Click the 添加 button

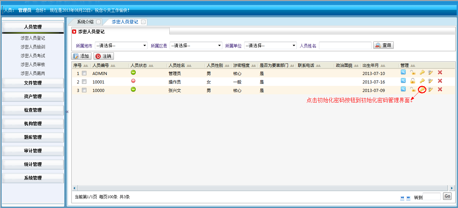81,56
